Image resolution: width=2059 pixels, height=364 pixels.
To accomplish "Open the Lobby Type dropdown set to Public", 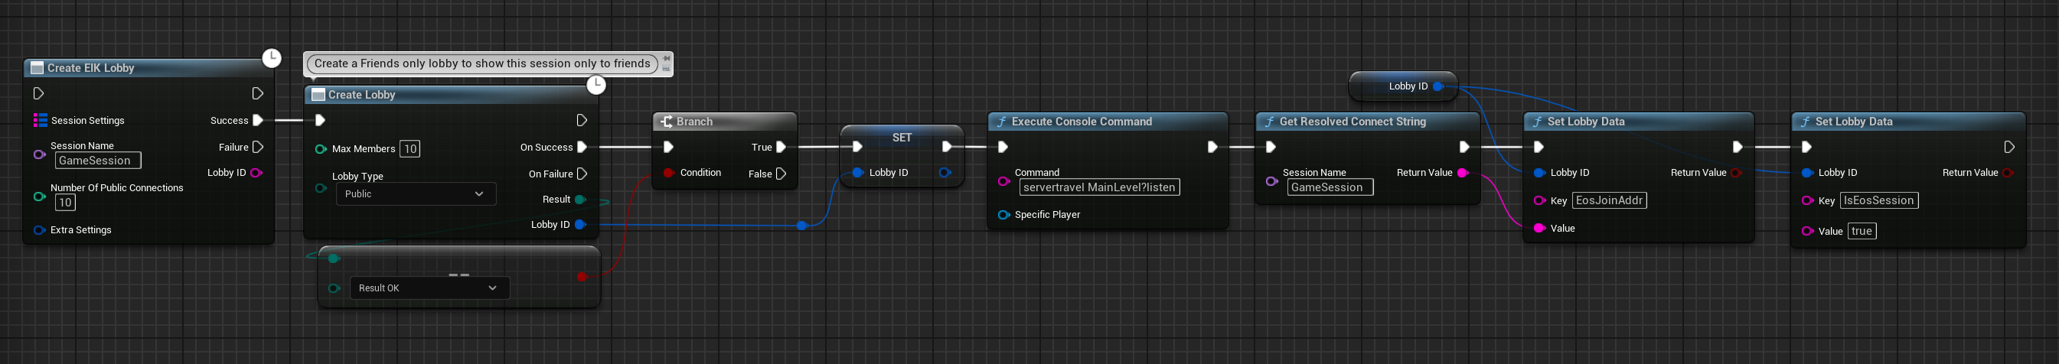I will (x=415, y=194).
